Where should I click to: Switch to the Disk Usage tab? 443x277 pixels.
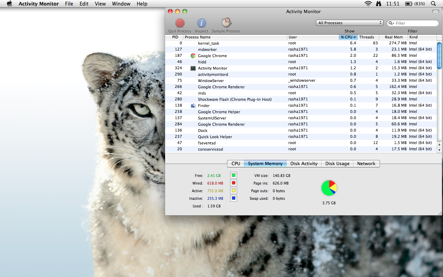337,163
